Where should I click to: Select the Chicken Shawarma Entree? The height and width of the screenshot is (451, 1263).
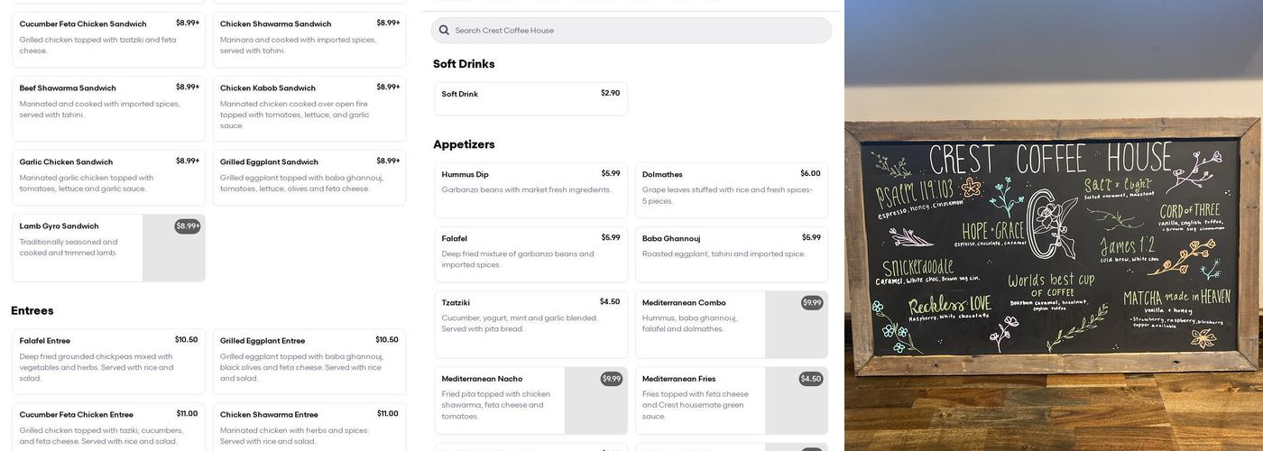coord(309,428)
